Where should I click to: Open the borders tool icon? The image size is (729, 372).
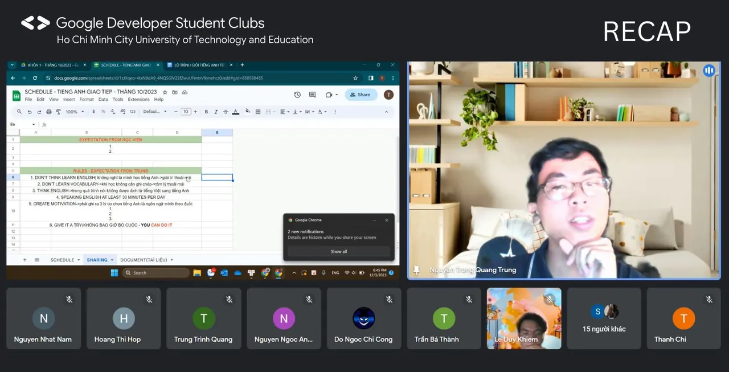point(258,112)
